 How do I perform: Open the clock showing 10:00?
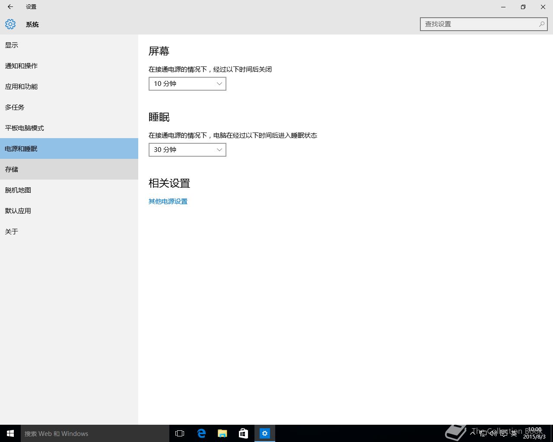pos(534,433)
